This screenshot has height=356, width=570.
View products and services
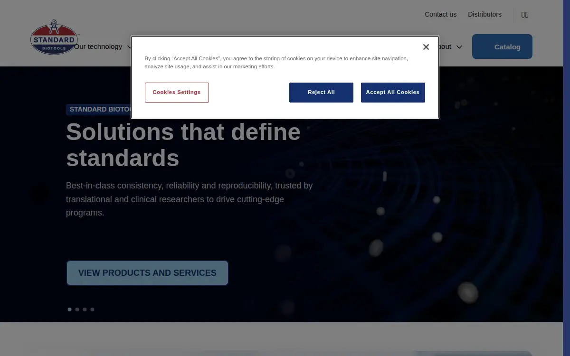pyautogui.click(x=147, y=273)
